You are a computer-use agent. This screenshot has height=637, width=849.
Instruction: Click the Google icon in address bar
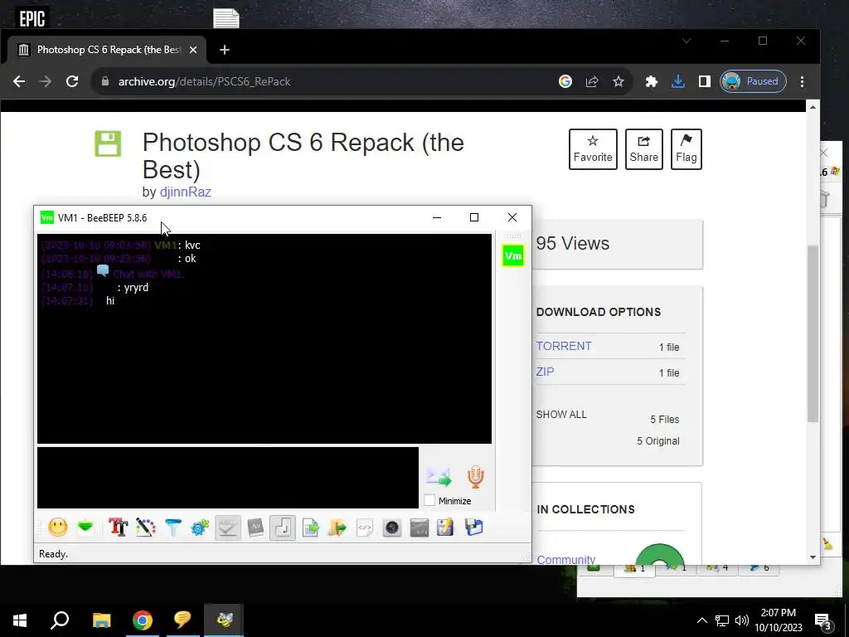pos(565,81)
